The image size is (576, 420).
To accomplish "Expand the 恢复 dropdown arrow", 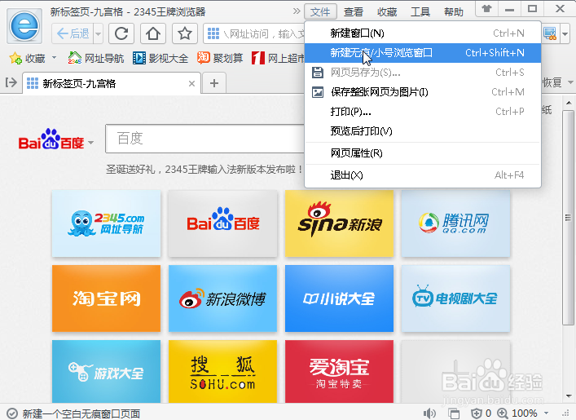I will click(570, 82).
